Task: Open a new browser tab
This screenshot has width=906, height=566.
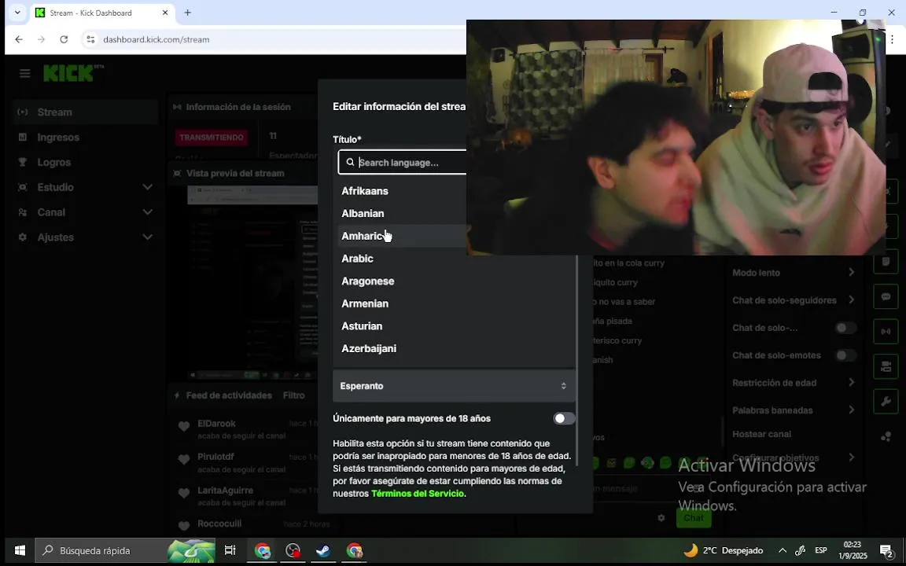Action: coord(187,13)
